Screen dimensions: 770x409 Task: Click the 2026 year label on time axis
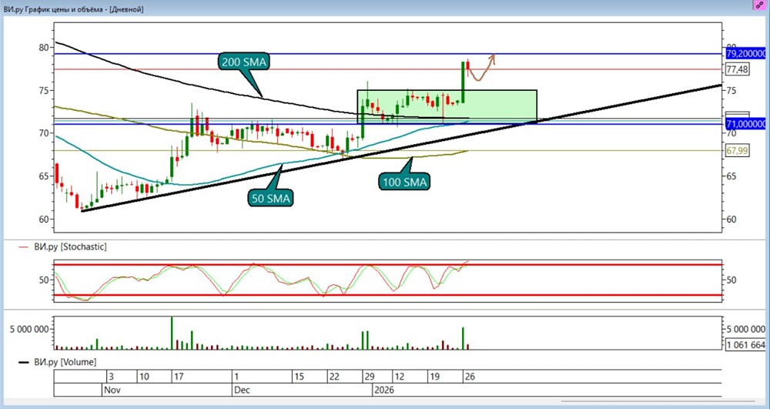(384, 391)
